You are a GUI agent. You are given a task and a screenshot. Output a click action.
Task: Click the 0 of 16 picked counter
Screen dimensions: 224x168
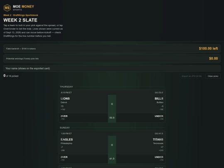tap(11, 76)
